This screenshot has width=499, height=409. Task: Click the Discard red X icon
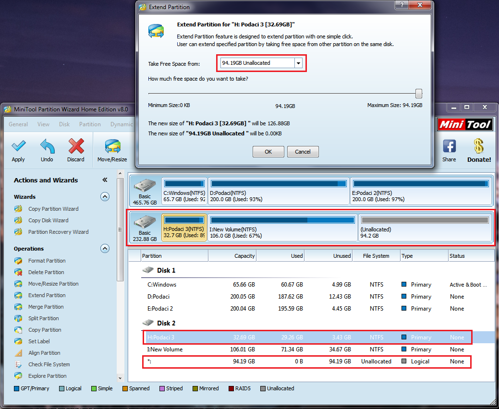76,146
